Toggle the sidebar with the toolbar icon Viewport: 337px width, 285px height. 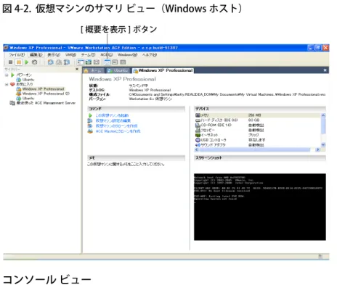point(81,62)
